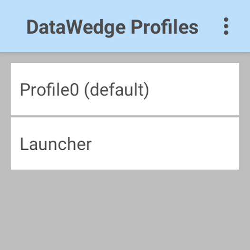View the Launcher profile configuration
250x250 pixels.
125,144
